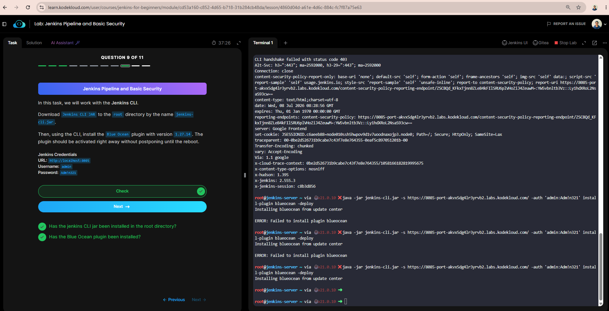
Task: Report an issue with this lab
Action: [x=566, y=24]
